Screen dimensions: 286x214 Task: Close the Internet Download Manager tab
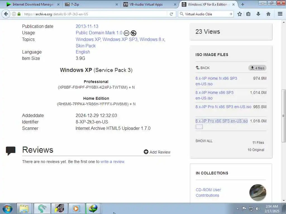coord(58,4)
